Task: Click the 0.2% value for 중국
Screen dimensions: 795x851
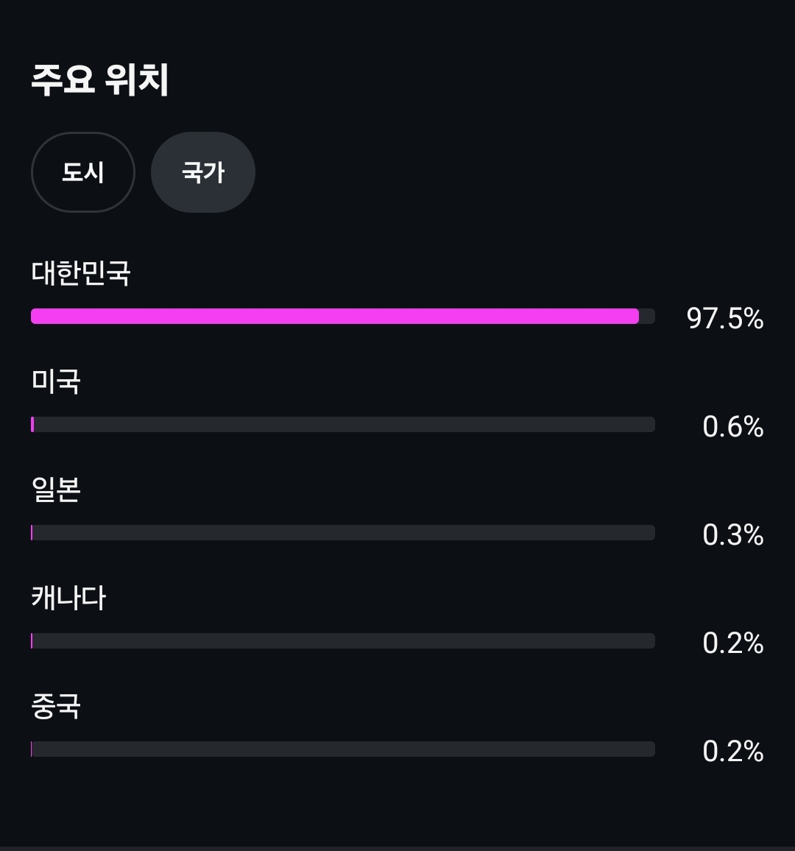Action: (733, 751)
